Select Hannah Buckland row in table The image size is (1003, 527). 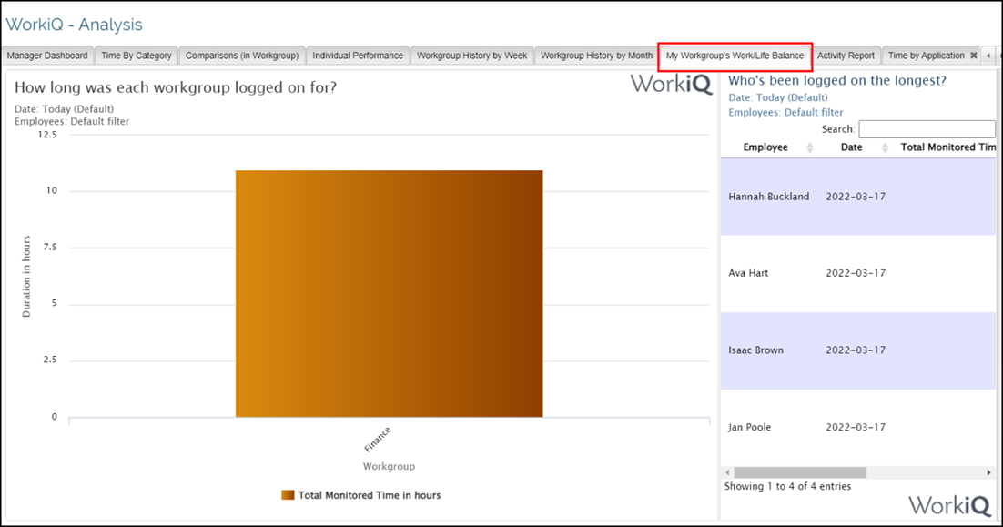coord(768,197)
